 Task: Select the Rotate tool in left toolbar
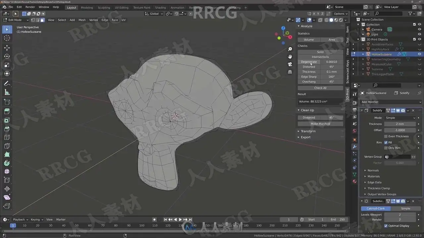point(7,56)
